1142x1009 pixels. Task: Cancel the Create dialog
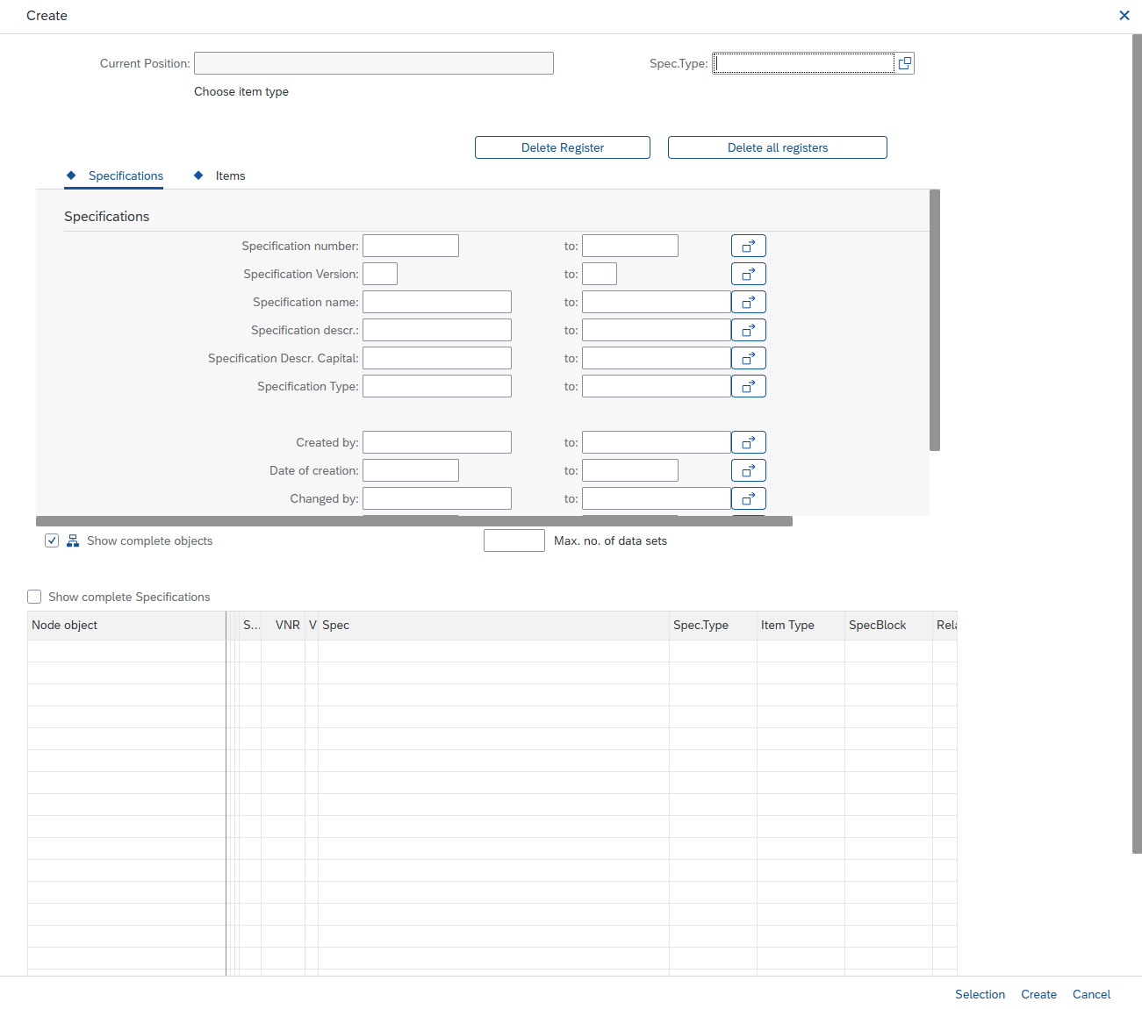pos(1091,994)
